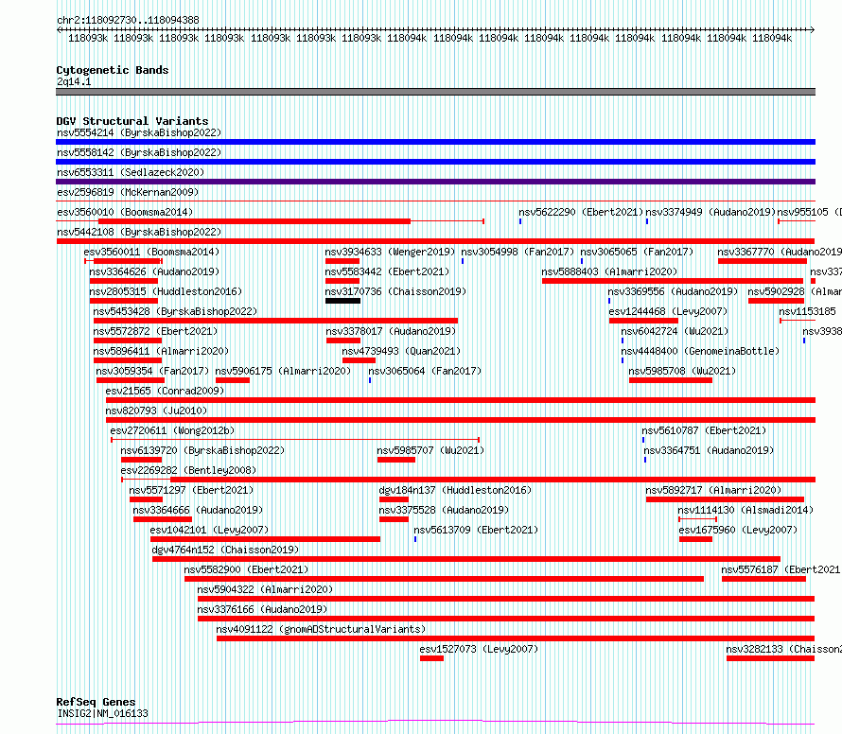Open nsv5985708 (Wu2021) label
Viewport: 842px width, 734px height.
coord(682,371)
